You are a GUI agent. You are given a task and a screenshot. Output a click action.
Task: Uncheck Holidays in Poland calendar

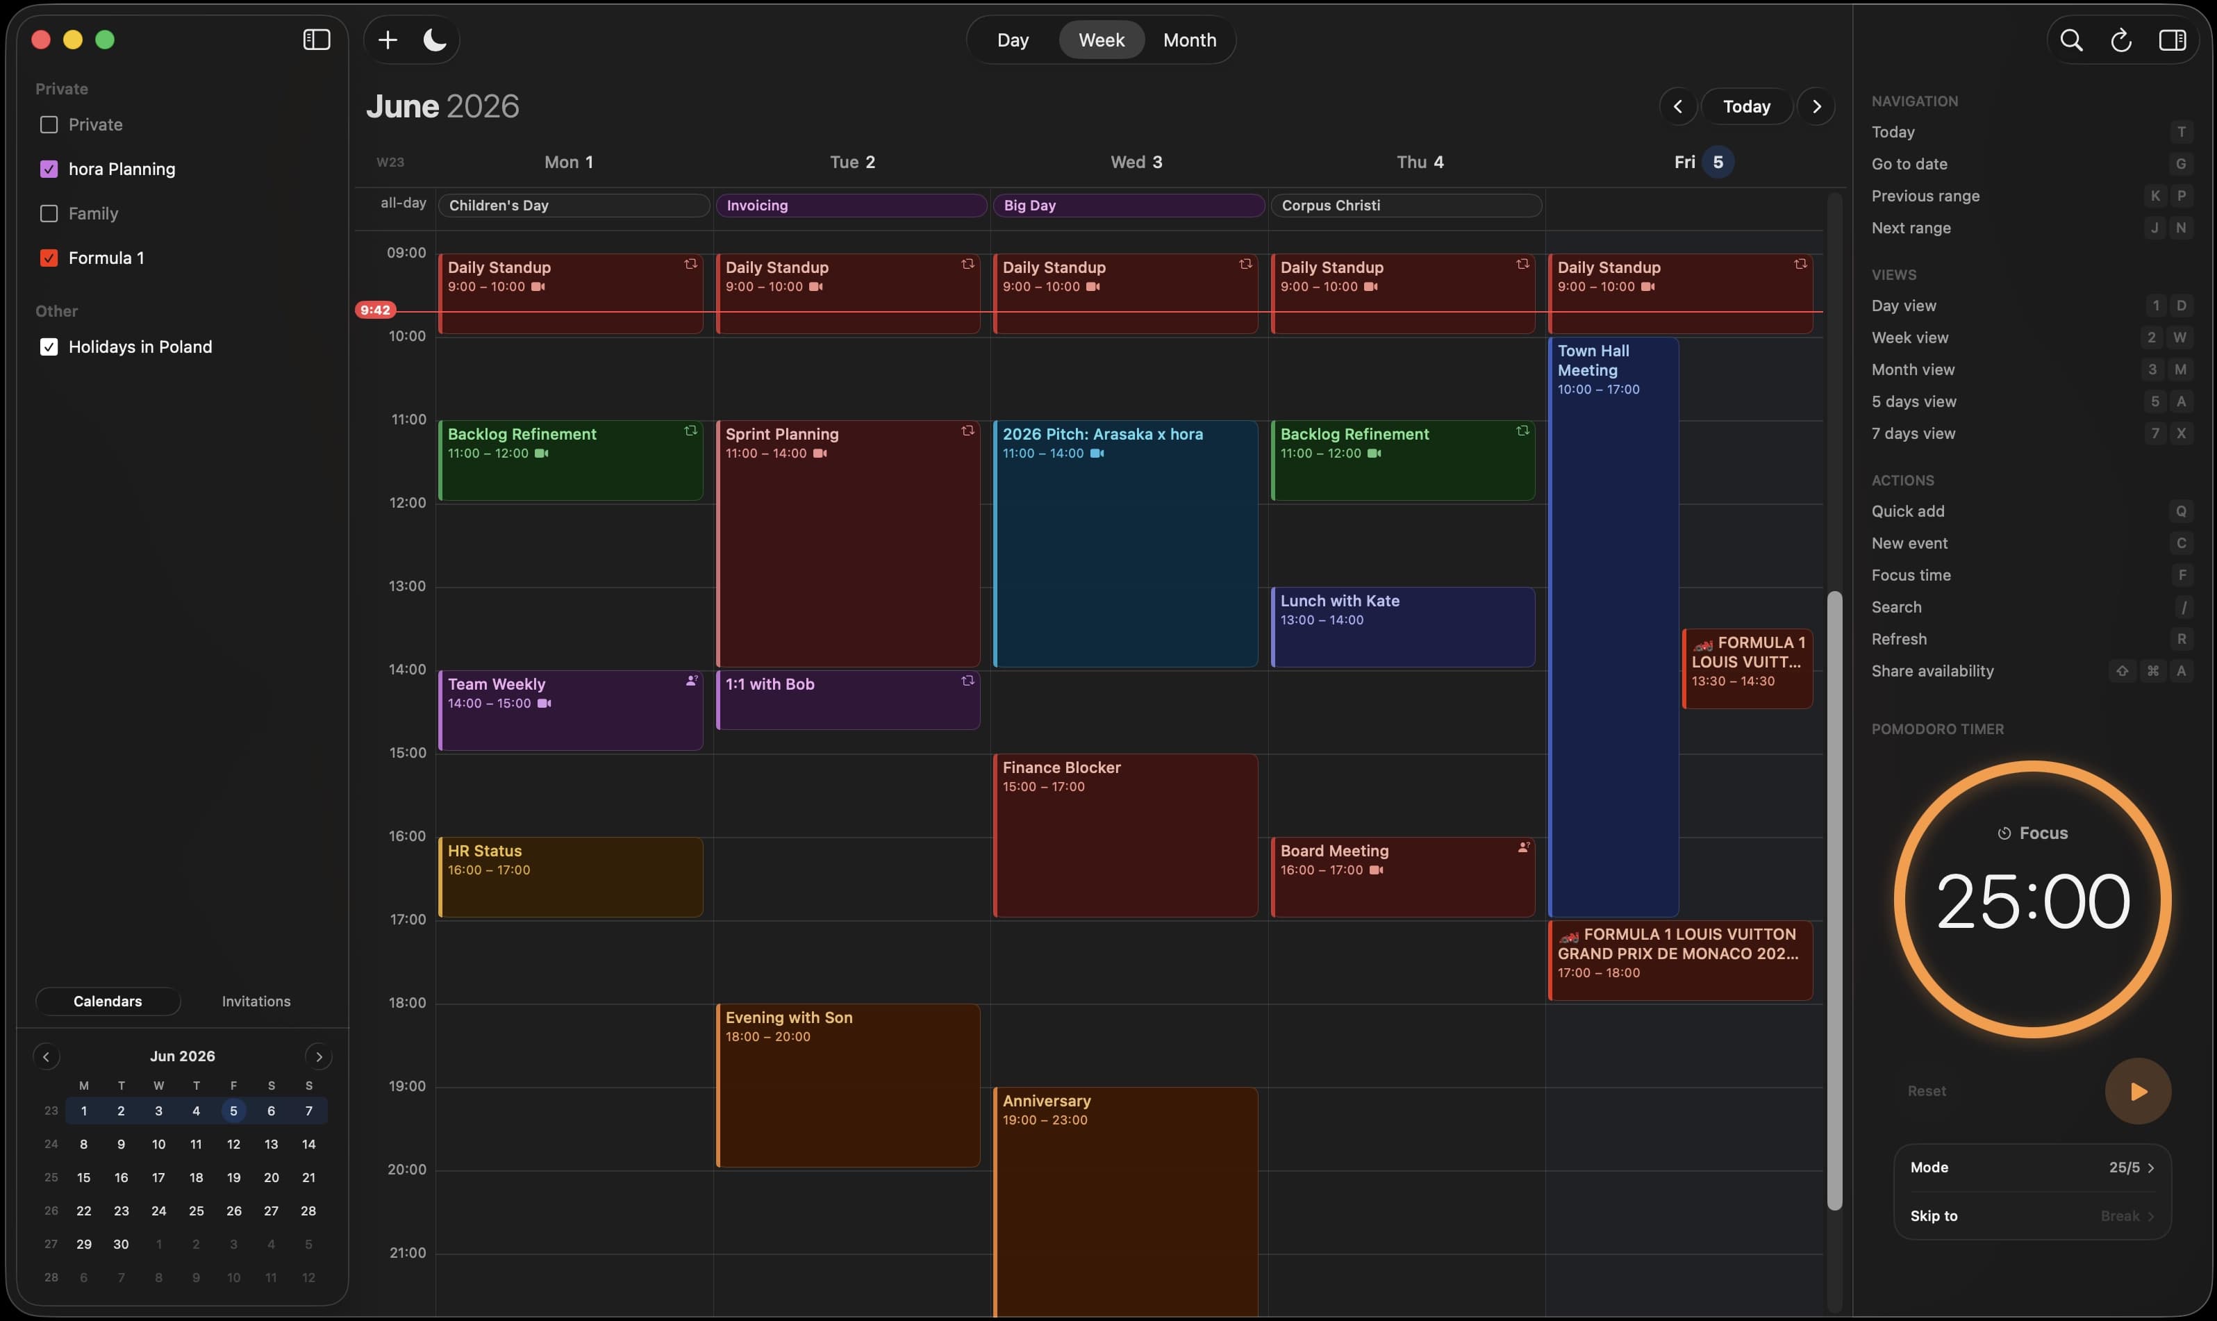49,347
